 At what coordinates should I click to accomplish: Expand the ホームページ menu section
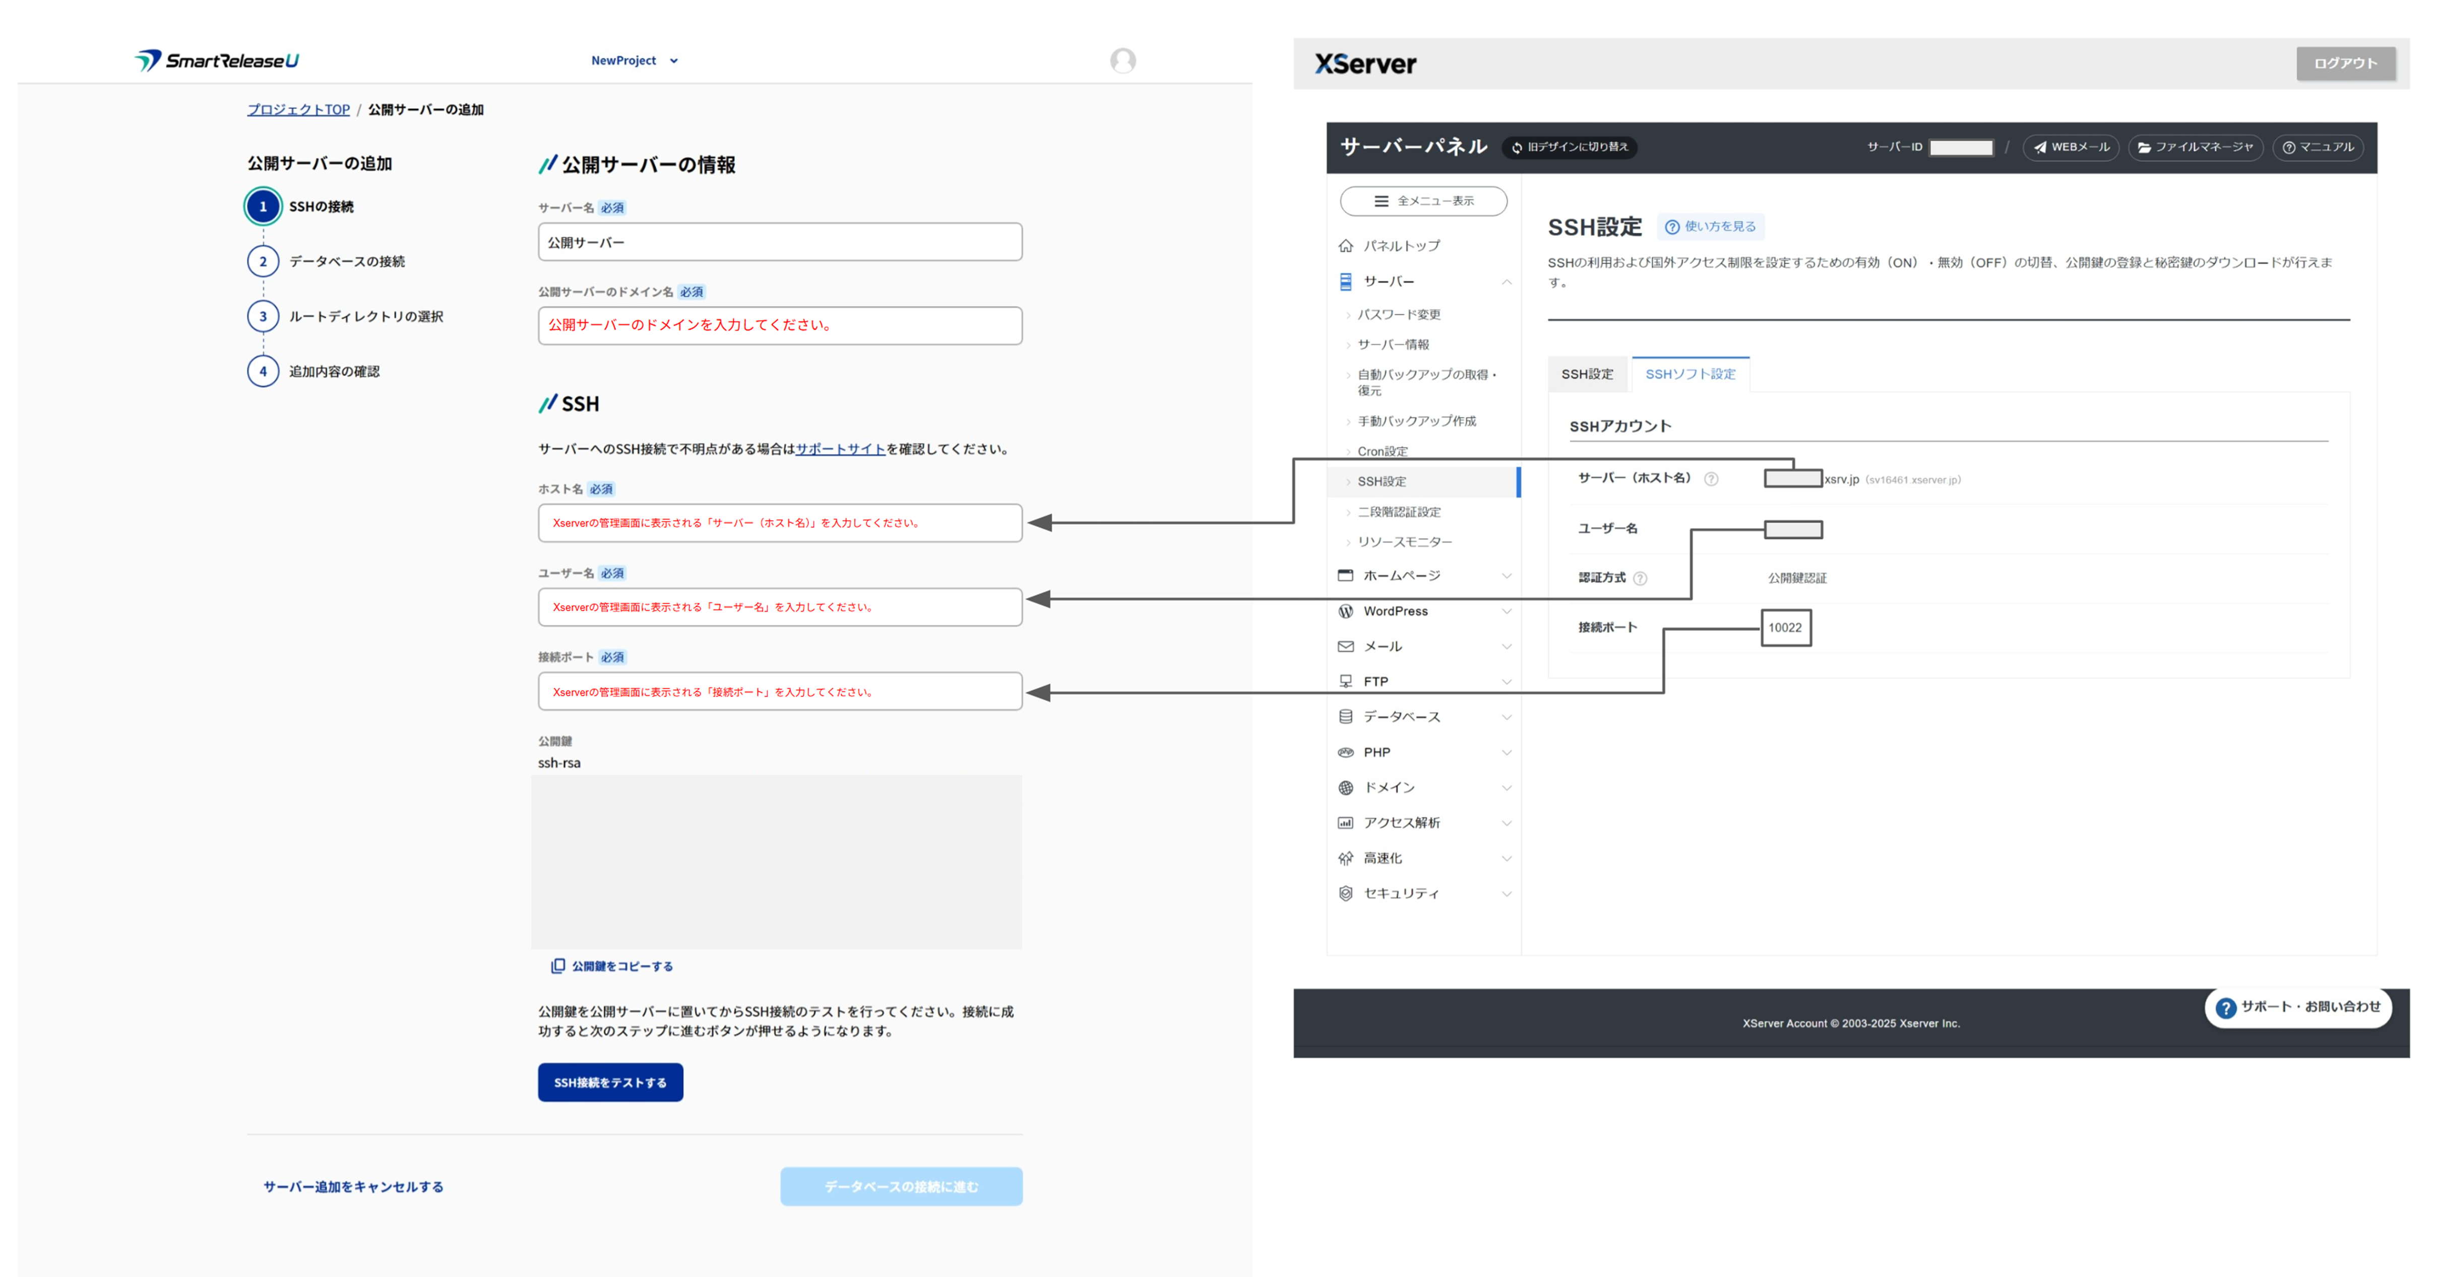[x=1506, y=575]
